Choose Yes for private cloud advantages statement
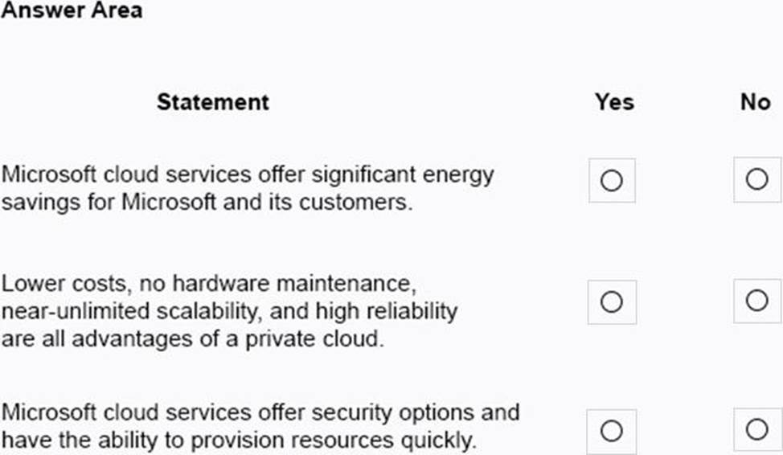Viewport: 783px width, 455px height. 611,302
